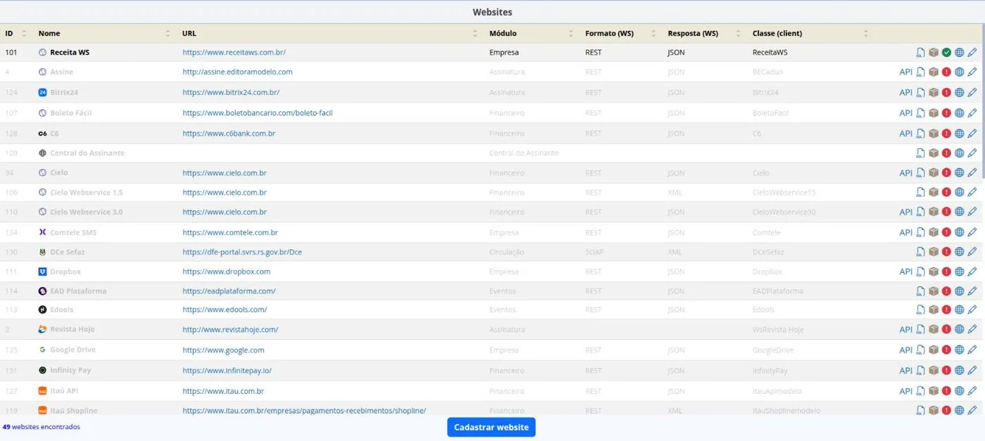Viewport: 985px width, 441px height.
Task: Open the SQL file icon for Receita WS
Action: [920, 53]
